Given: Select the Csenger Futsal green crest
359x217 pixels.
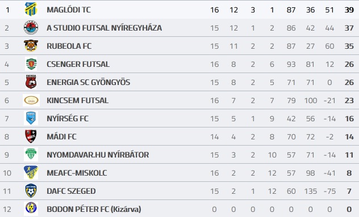Looking at the screenshot, I should 31,64.
